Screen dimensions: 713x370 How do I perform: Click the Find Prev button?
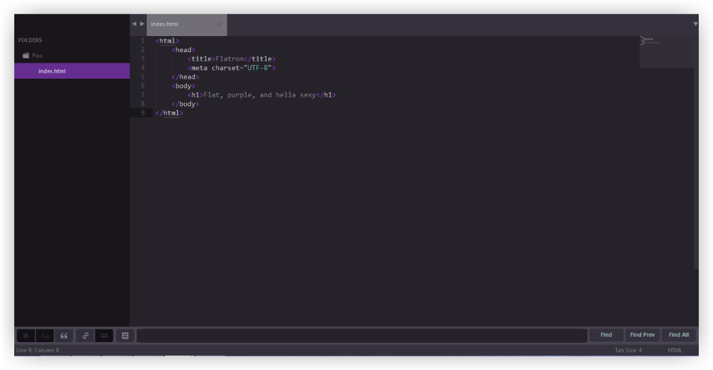coord(642,335)
